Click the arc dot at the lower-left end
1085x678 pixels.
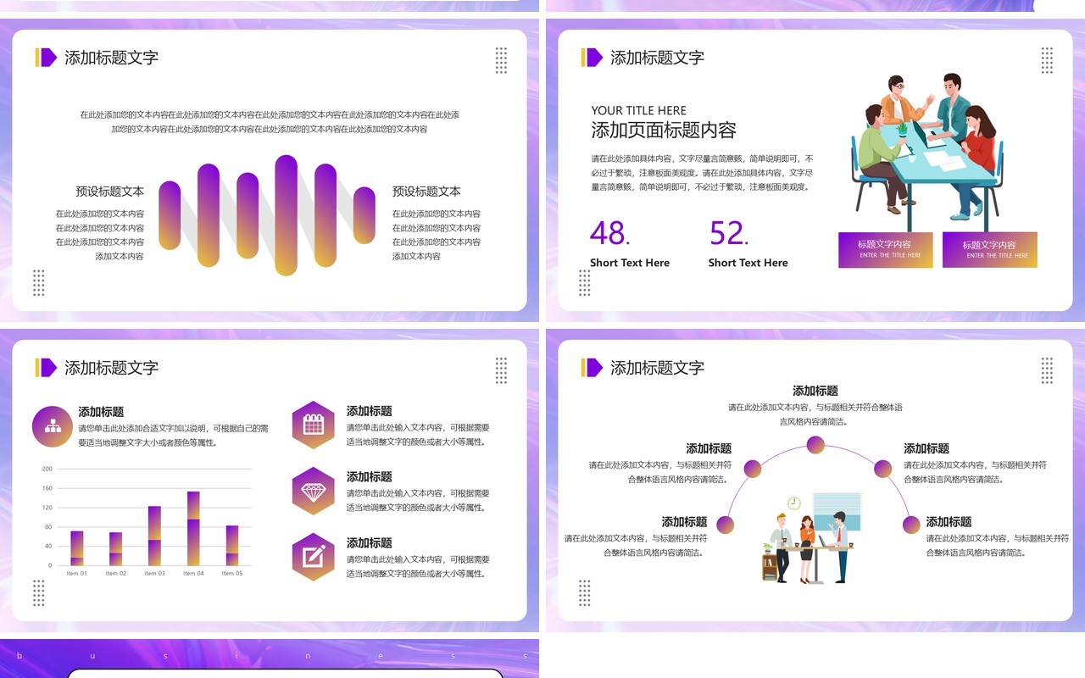726,525
